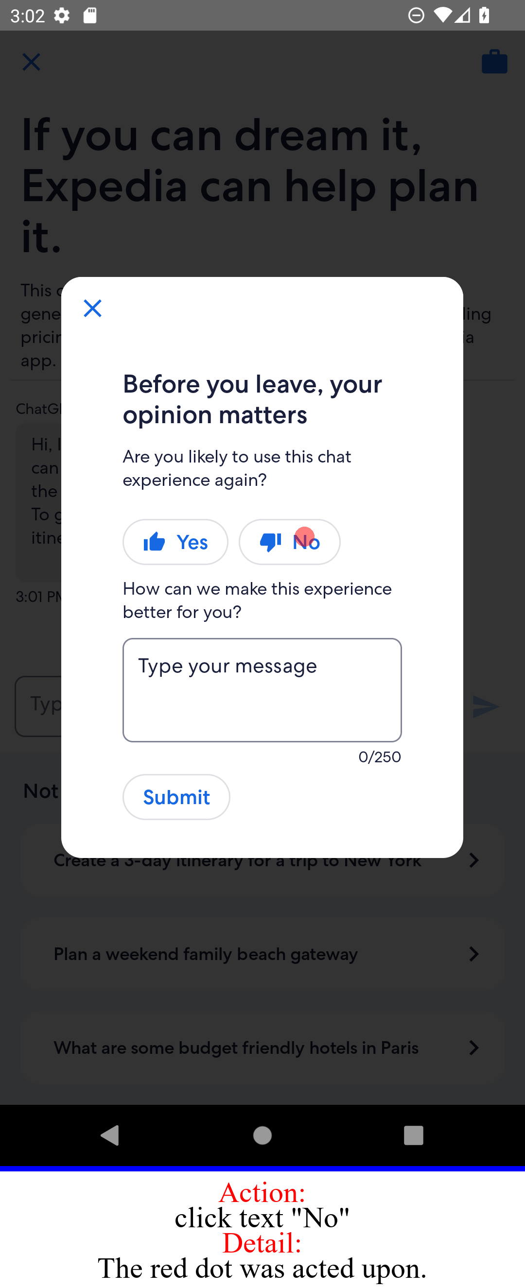Tap What are some budget friendly hotels in Paris

tap(236, 1048)
